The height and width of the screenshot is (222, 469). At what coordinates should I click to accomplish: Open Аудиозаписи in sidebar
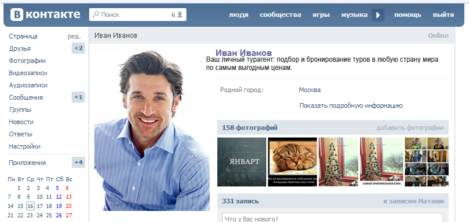pyautogui.click(x=28, y=85)
